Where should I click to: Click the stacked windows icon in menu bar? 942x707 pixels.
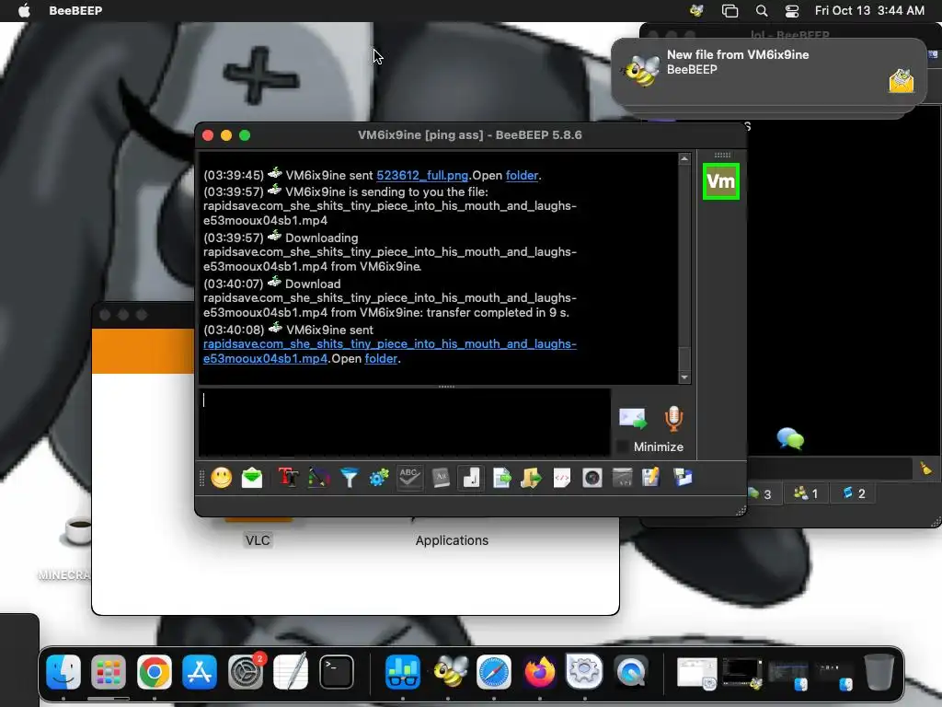[729, 11]
